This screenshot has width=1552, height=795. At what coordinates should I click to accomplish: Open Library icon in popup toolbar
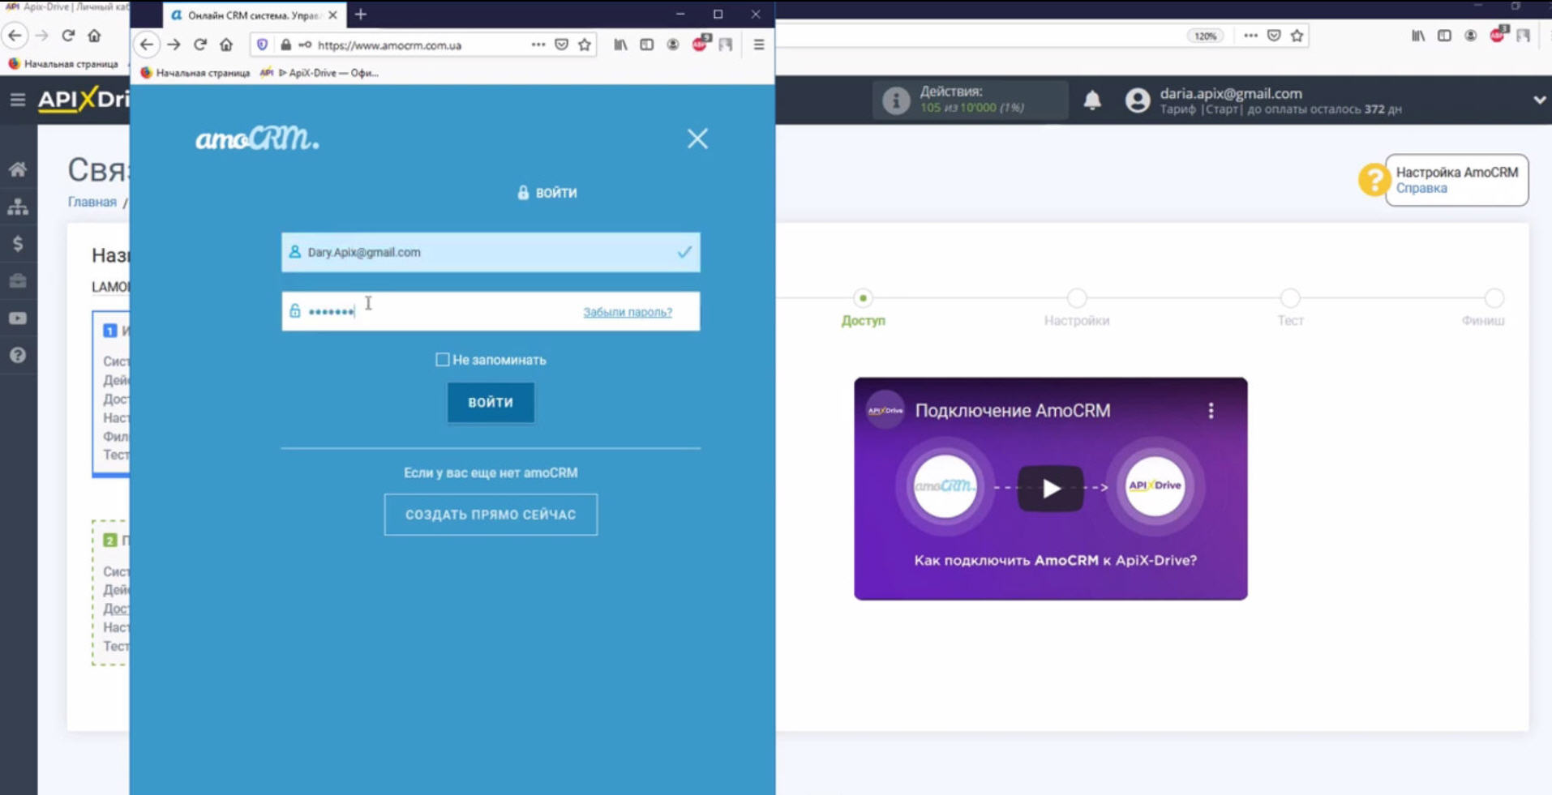tap(620, 45)
